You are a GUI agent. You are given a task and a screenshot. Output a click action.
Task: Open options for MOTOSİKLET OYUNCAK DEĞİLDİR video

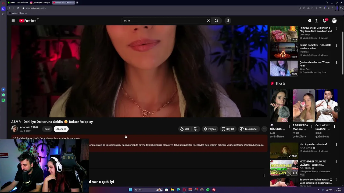pos(336,162)
